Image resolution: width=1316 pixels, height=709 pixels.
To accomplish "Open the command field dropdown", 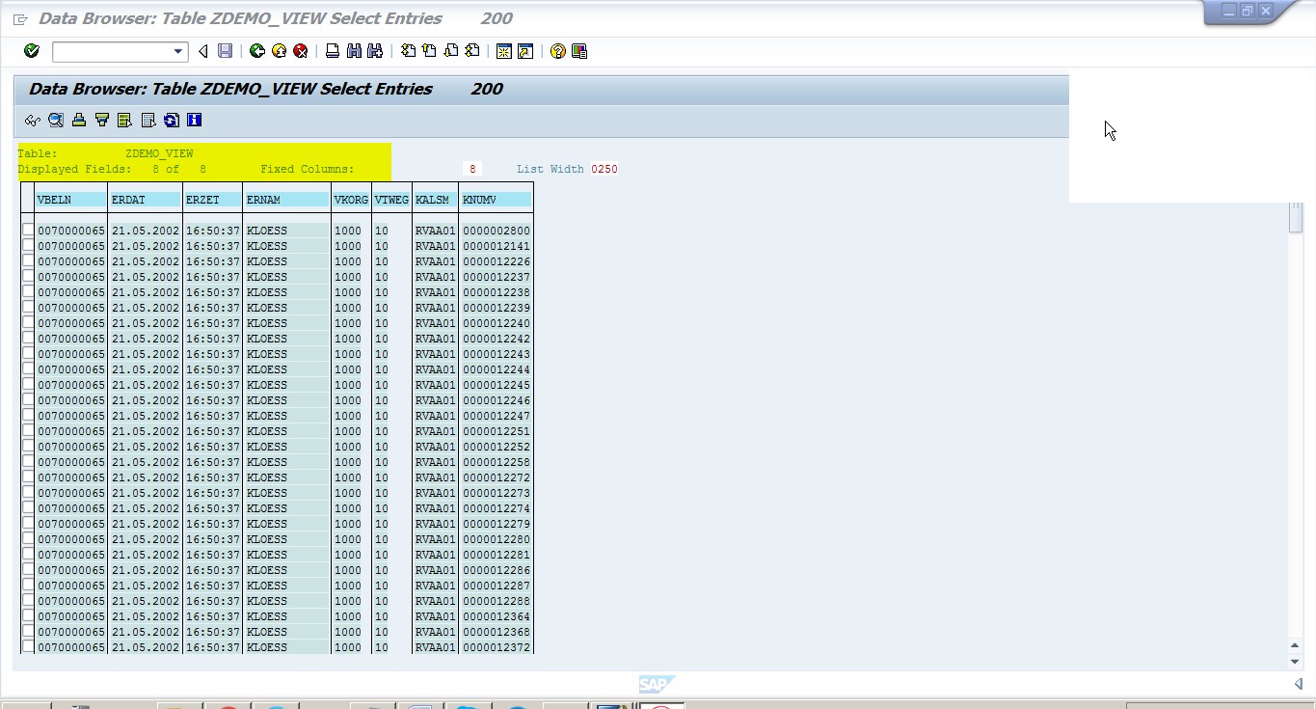I will [177, 51].
